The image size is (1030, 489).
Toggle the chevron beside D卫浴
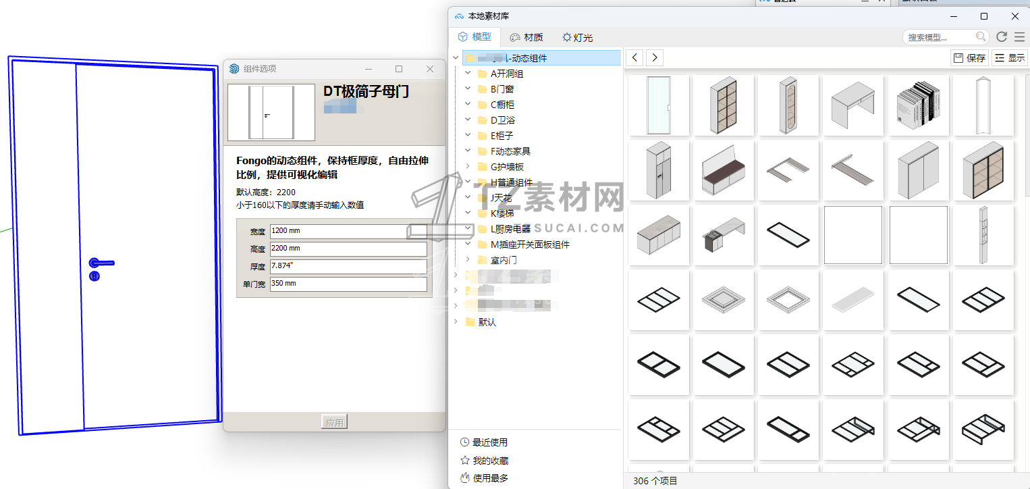(x=468, y=120)
